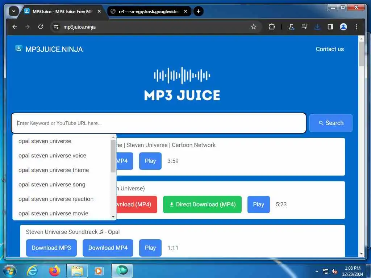
Task: Click the suggestion list scrollbar thumb
Action: point(113,156)
